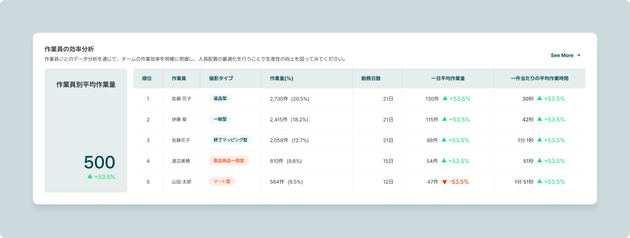Click the 製品検品一般型 tag
The image size is (630, 238).
pyautogui.click(x=229, y=161)
